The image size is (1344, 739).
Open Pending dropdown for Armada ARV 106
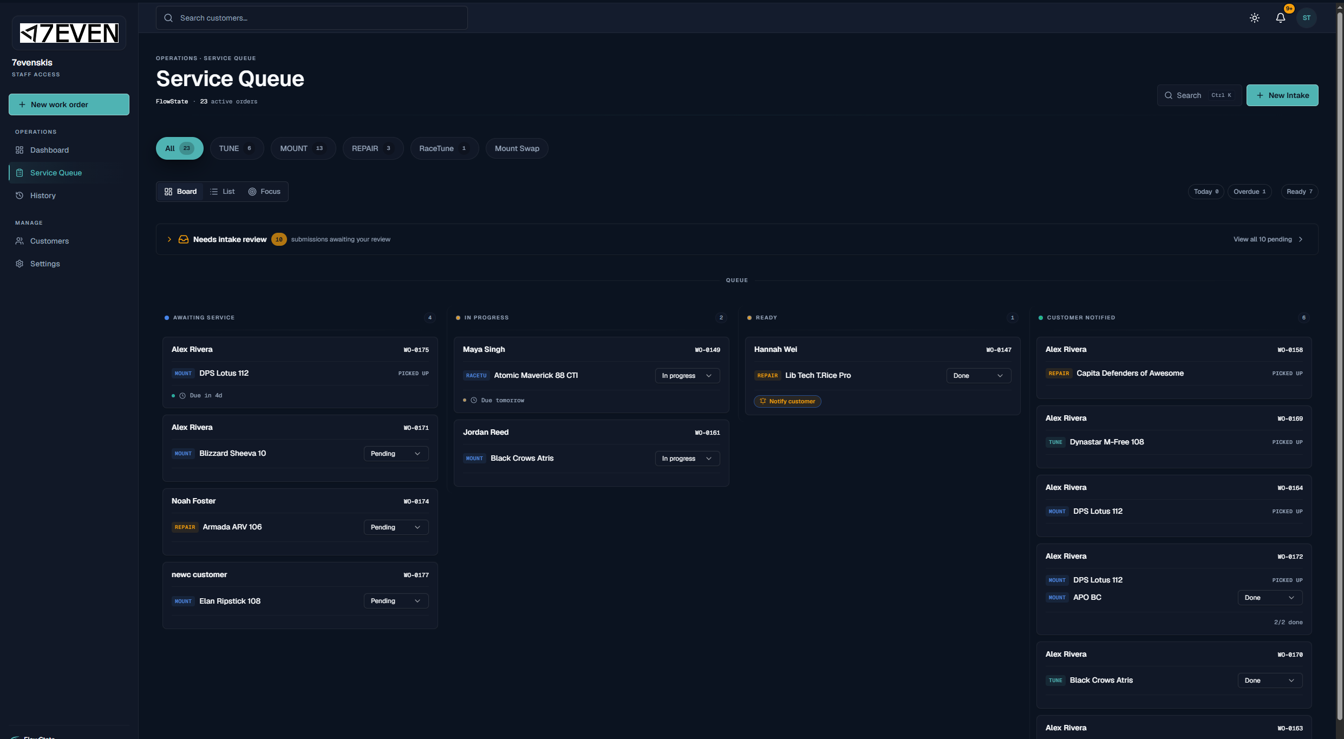[396, 527]
